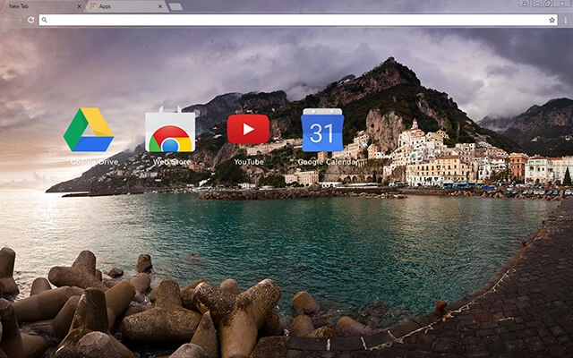Click the "Web Store" label
Screen dimensions: 573x358
(x=172, y=162)
